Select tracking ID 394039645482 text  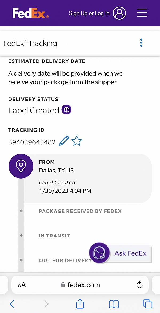tap(32, 142)
